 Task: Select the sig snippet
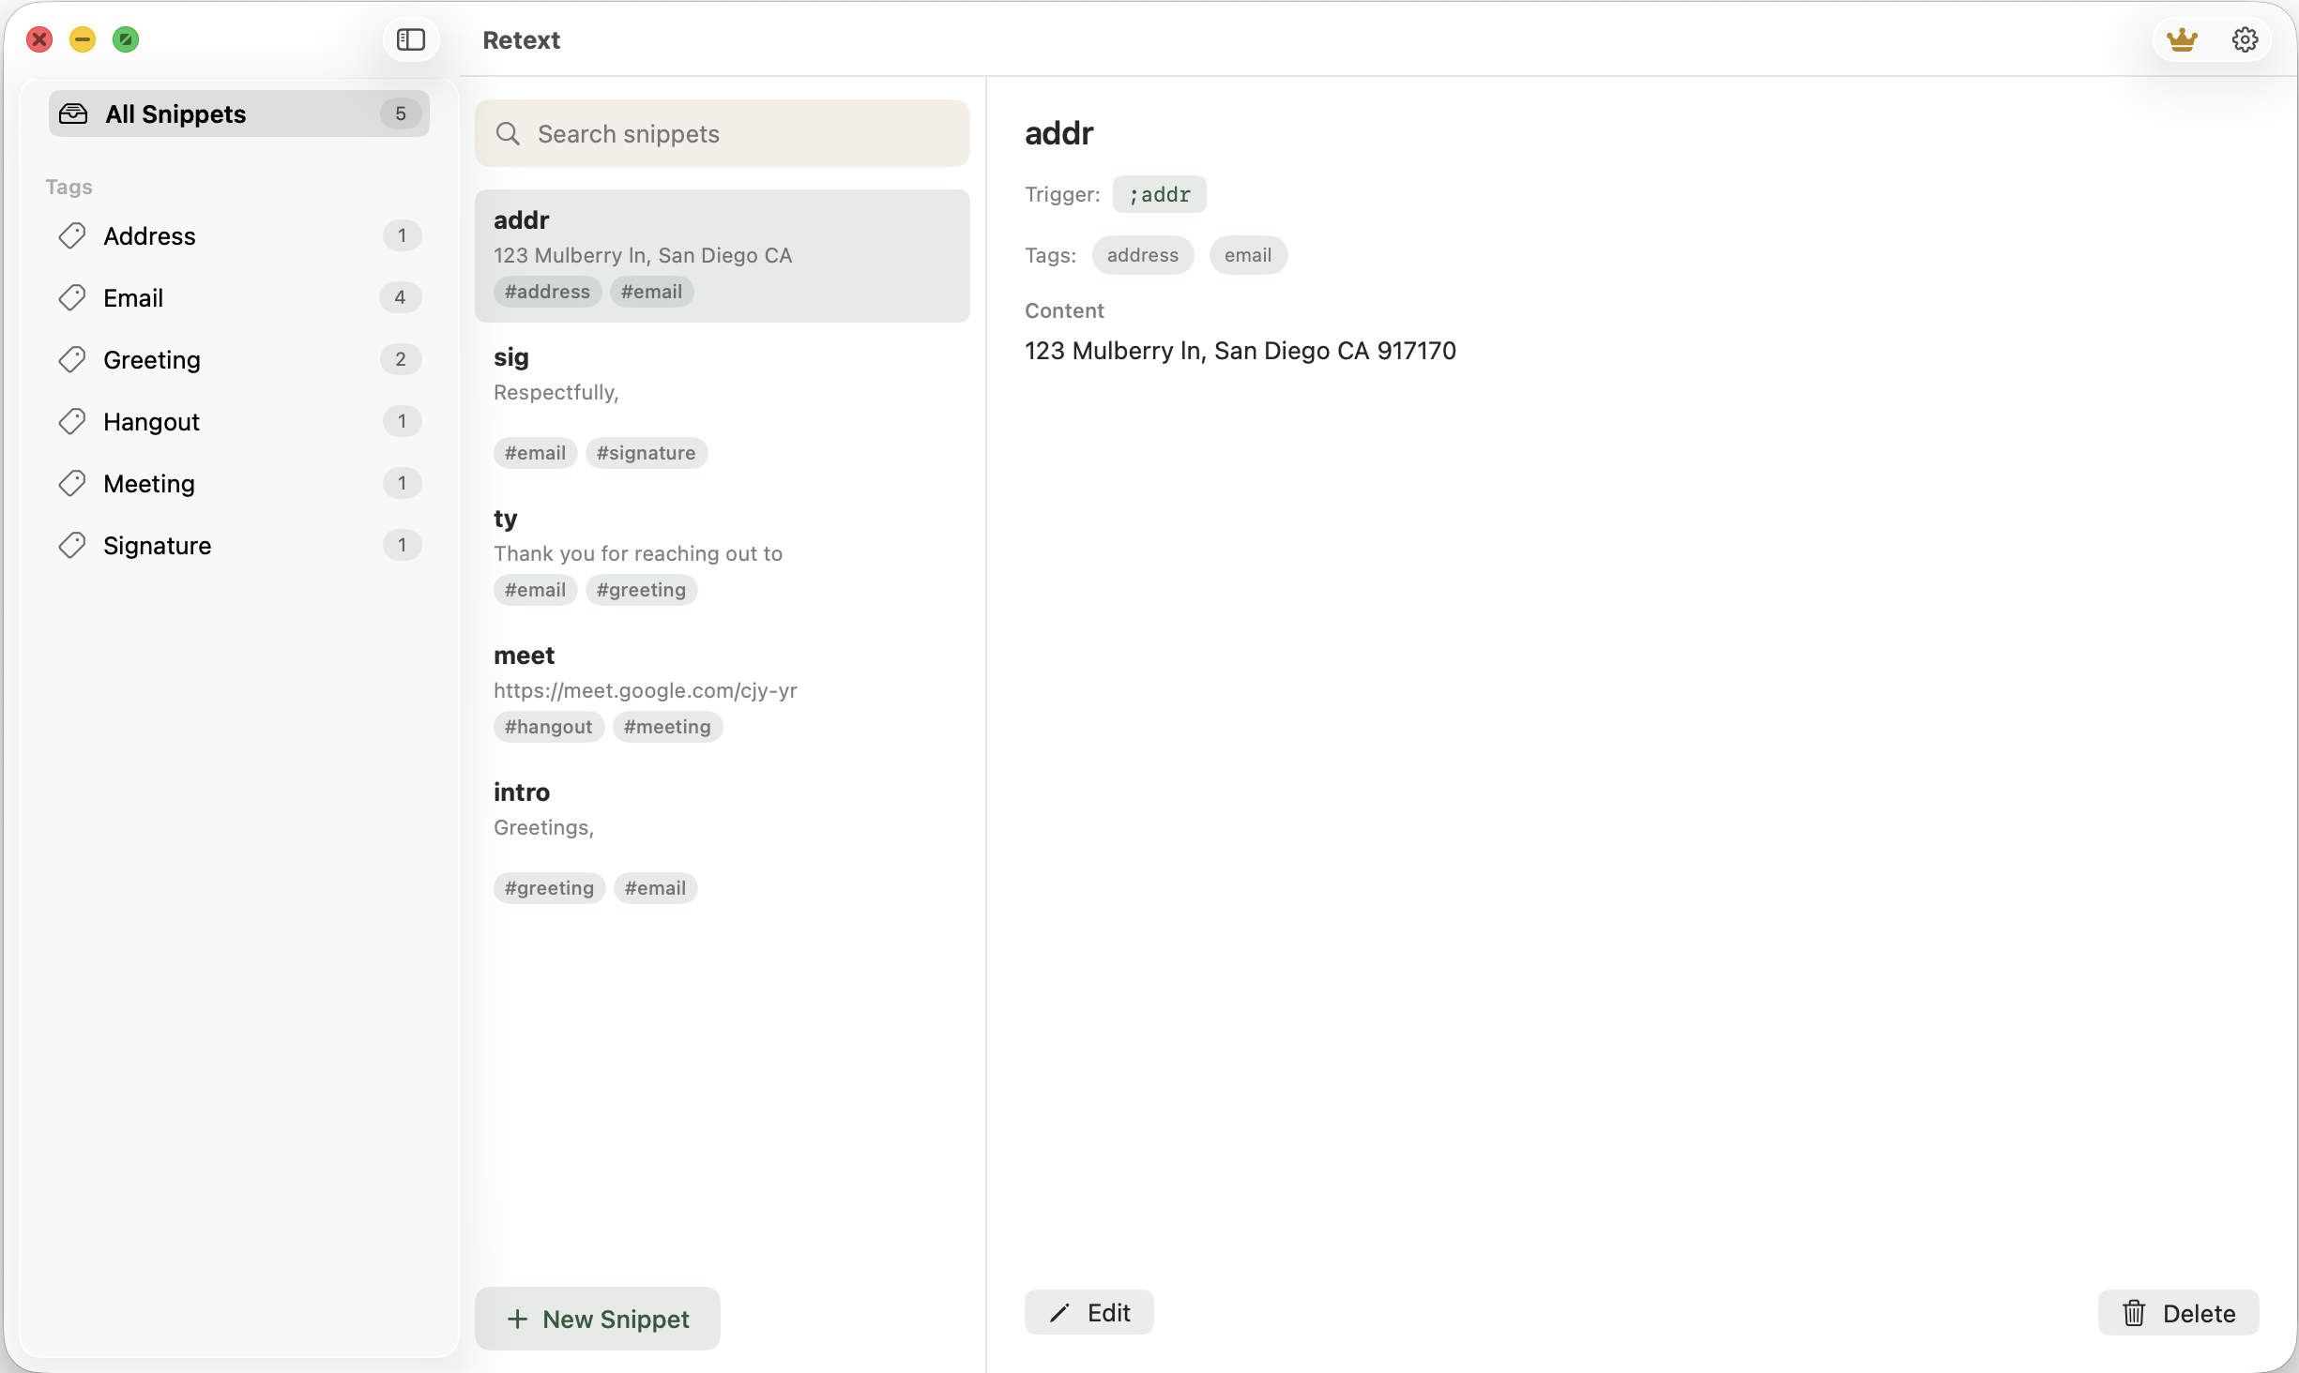tap(722, 405)
